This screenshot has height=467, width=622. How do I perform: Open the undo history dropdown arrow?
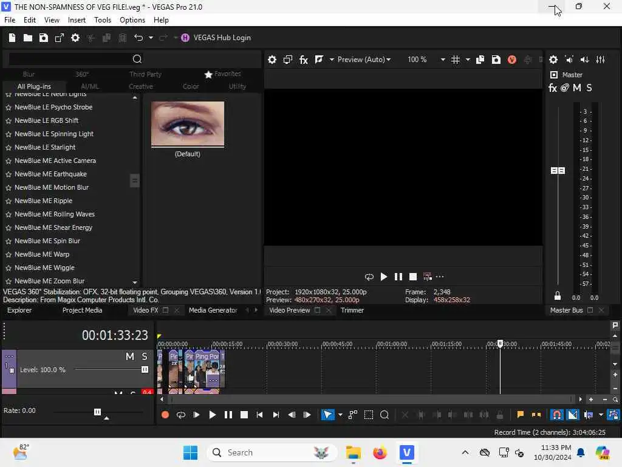151,38
